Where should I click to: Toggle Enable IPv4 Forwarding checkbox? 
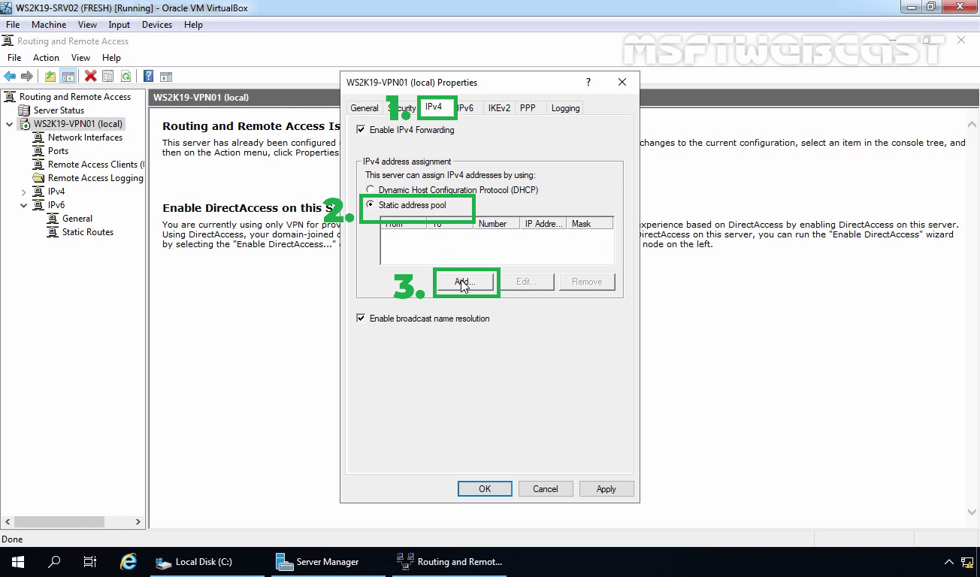361,130
